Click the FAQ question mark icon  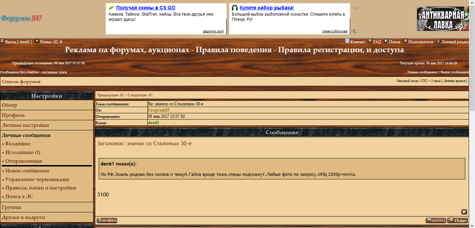click(370, 41)
